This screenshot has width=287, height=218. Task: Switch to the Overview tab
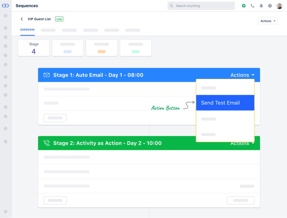(x=27, y=30)
